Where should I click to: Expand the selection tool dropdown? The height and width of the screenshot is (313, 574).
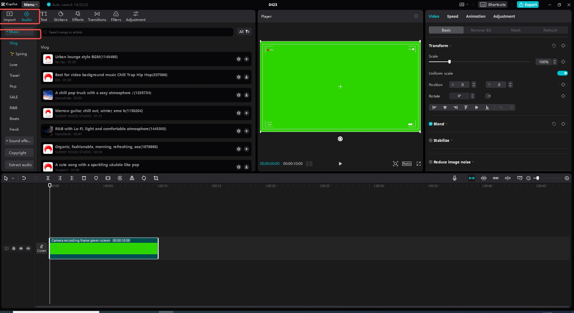(12, 178)
